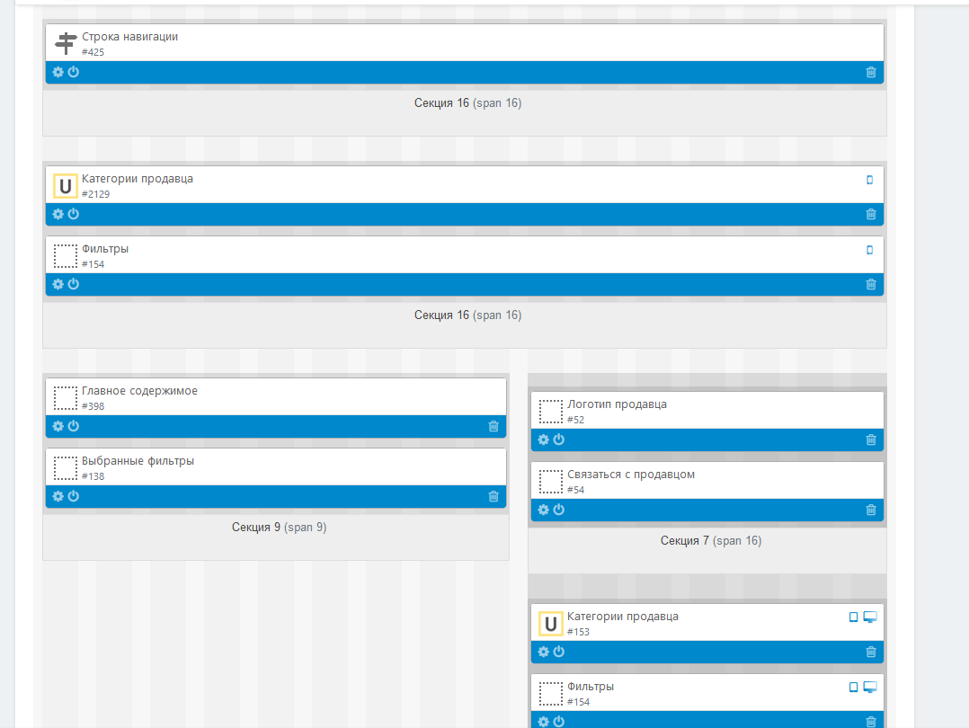Trash the Фильтры block marked with phone icon
Screen dimensions: 969x728
pos(871,284)
